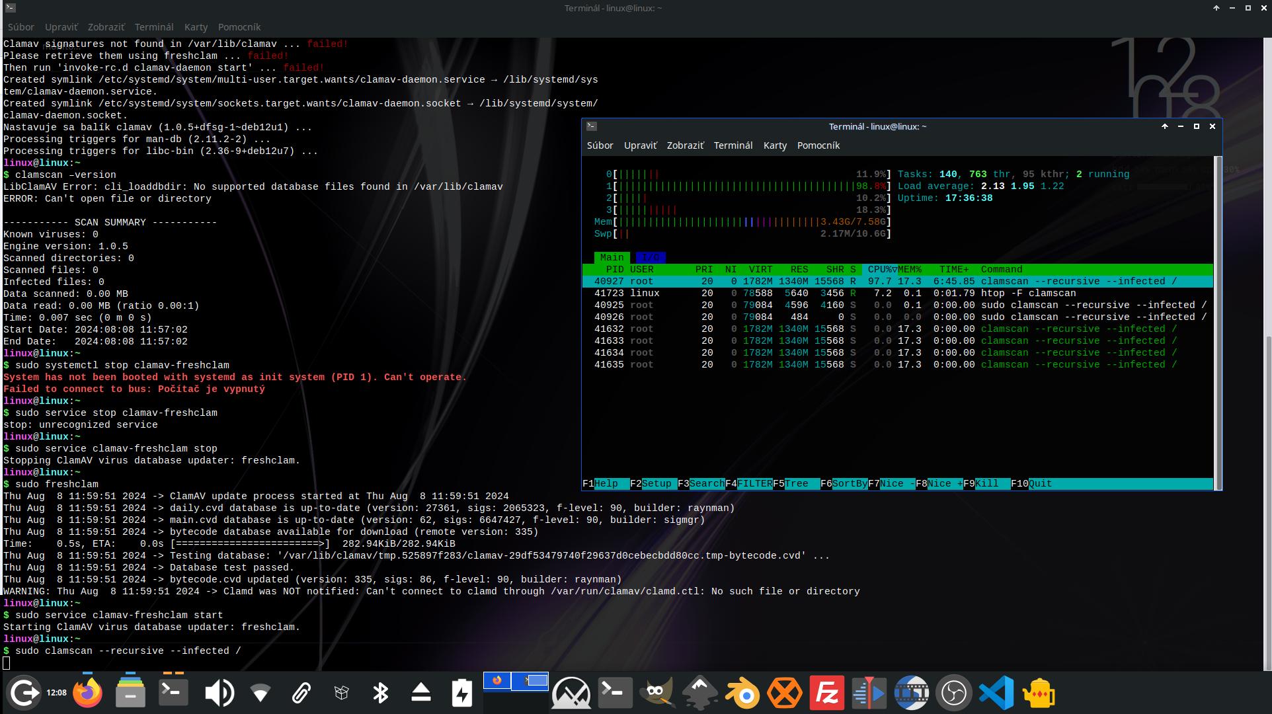
Task: Switch to htop I/O tab
Action: point(651,257)
